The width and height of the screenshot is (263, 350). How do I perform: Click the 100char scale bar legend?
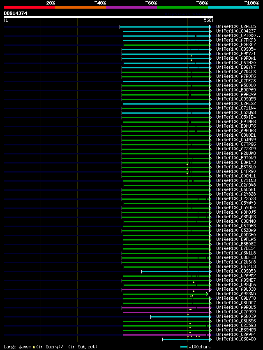pyautogui.click(x=195, y=347)
